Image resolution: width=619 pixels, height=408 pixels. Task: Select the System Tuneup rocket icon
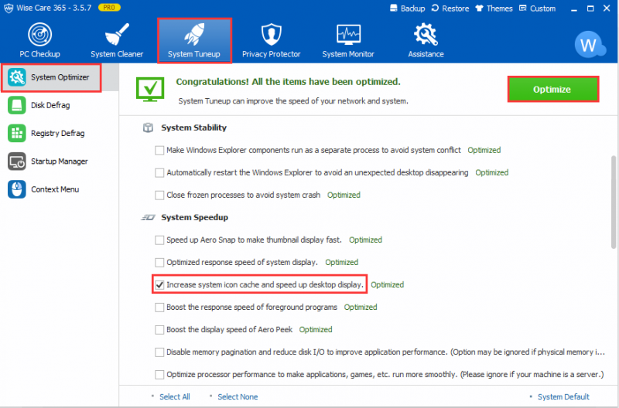[x=194, y=34]
